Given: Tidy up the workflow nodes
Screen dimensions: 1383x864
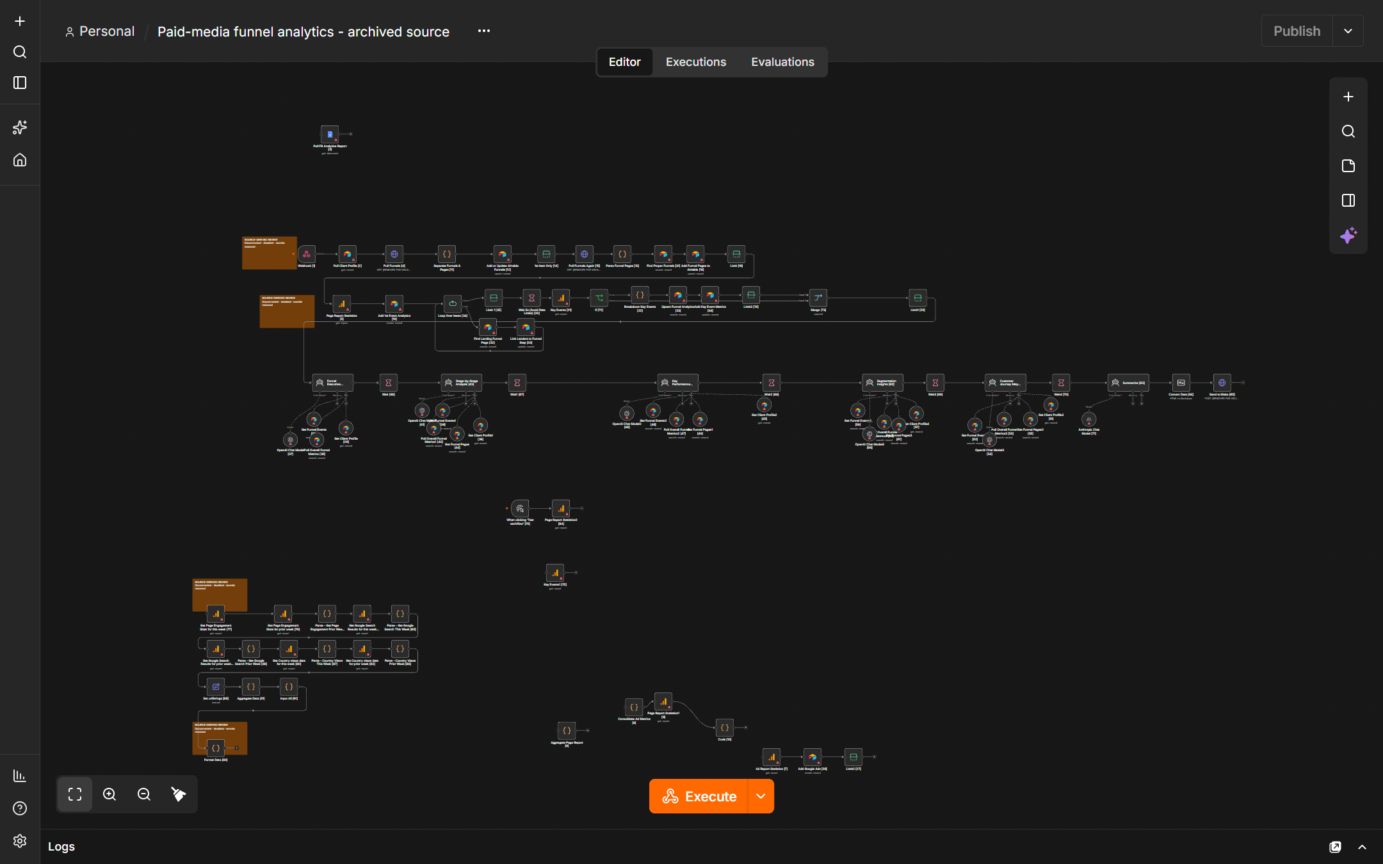Looking at the screenshot, I should pyautogui.click(x=179, y=794).
